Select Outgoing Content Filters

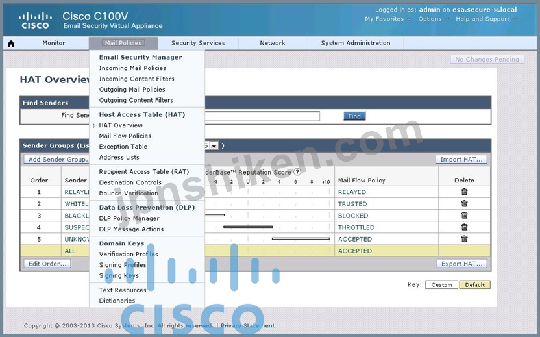point(136,100)
